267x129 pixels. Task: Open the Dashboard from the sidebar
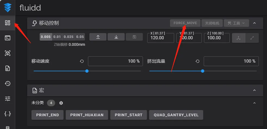click(8, 23)
